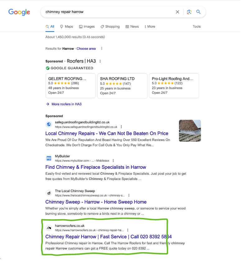Click the green Google Guaranteed checkmark badge
The height and width of the screenshot is (264, 249).
coord(48,68)
